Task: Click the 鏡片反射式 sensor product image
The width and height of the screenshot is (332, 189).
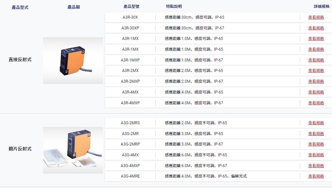Action: 73,150
